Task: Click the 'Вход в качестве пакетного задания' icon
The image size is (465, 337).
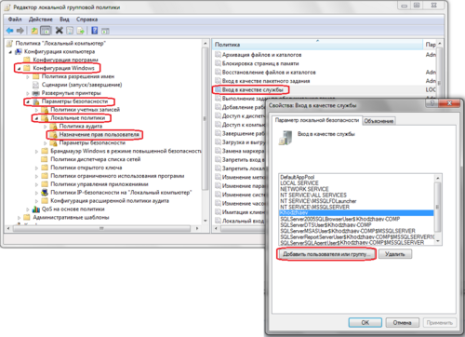Action: (x=218, y=81)
